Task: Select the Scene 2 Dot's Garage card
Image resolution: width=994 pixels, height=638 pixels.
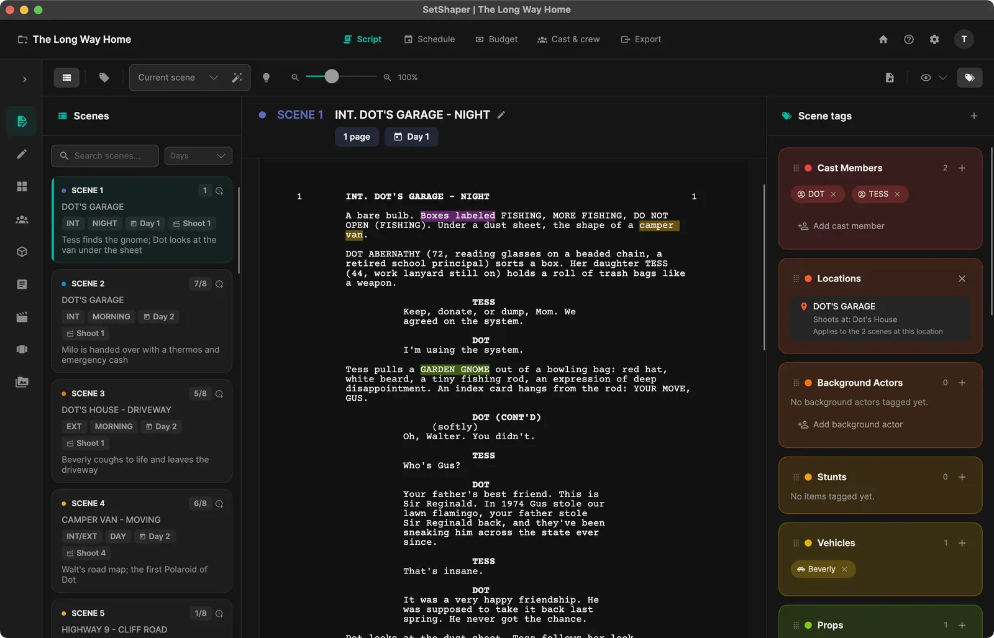Action: 142,321
